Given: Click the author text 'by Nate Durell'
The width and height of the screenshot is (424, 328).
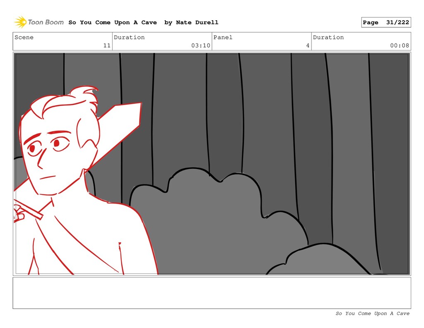Looking at the screenshot, I should tap(191, 22).
